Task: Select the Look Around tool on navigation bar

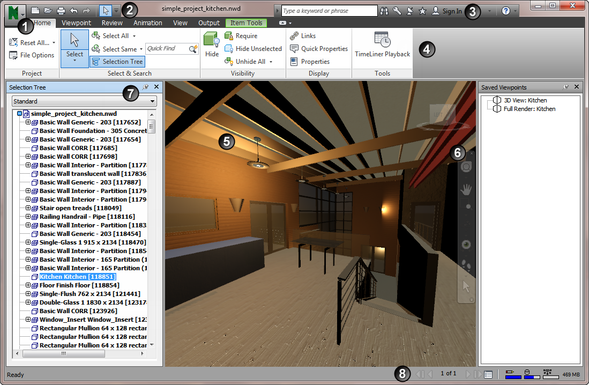Action: pyautogui.click(x=466, y=245)
